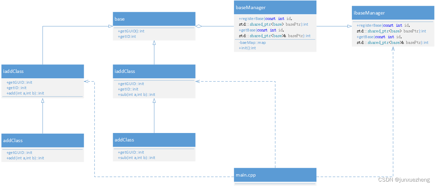The image size is (435, 186).
Task: Select +getGUID():int in the base class
Action: click(x=131, y=31)
